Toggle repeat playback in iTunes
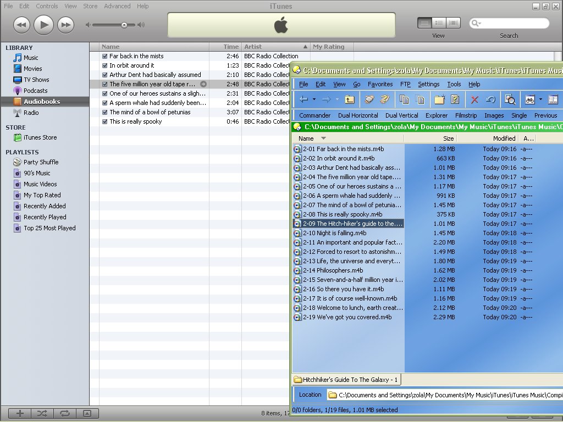Viewport: 563px width, 422px height. pos(65,413)
